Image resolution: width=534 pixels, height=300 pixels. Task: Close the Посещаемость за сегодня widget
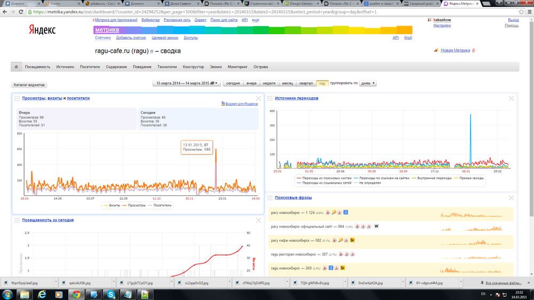point(258,220)
